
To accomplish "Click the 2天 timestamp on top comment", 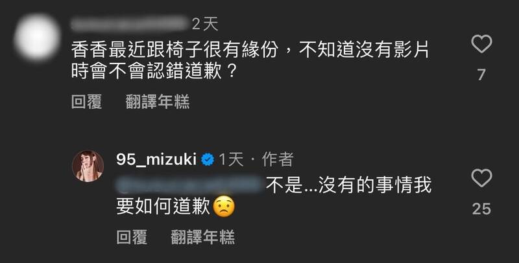I will point(205,24).
